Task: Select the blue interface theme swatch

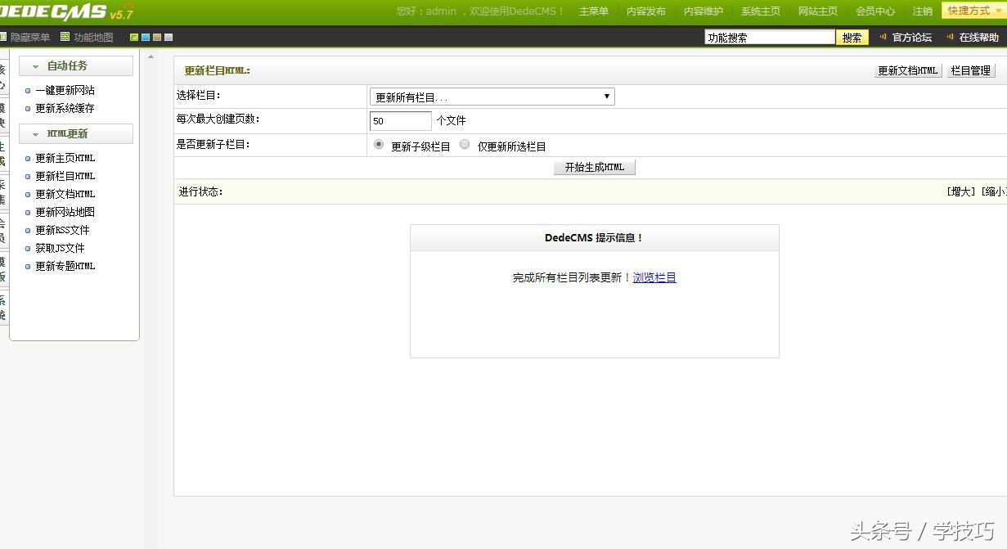Action: 147,37
